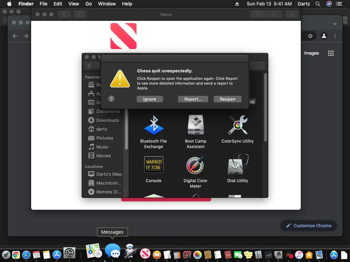This screenshot has width=350, height=262.
Task: Select Remote Disc in Finder sidebar
Action: click(x=104, y=192)
